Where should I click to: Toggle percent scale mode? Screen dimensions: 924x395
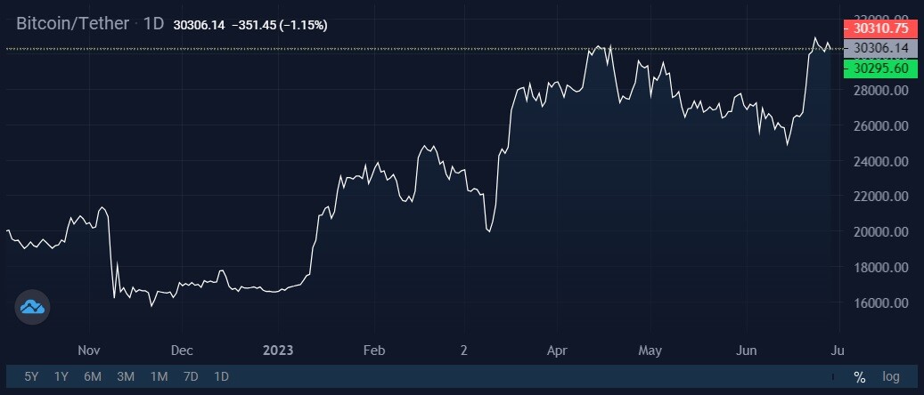click(860, 377)
